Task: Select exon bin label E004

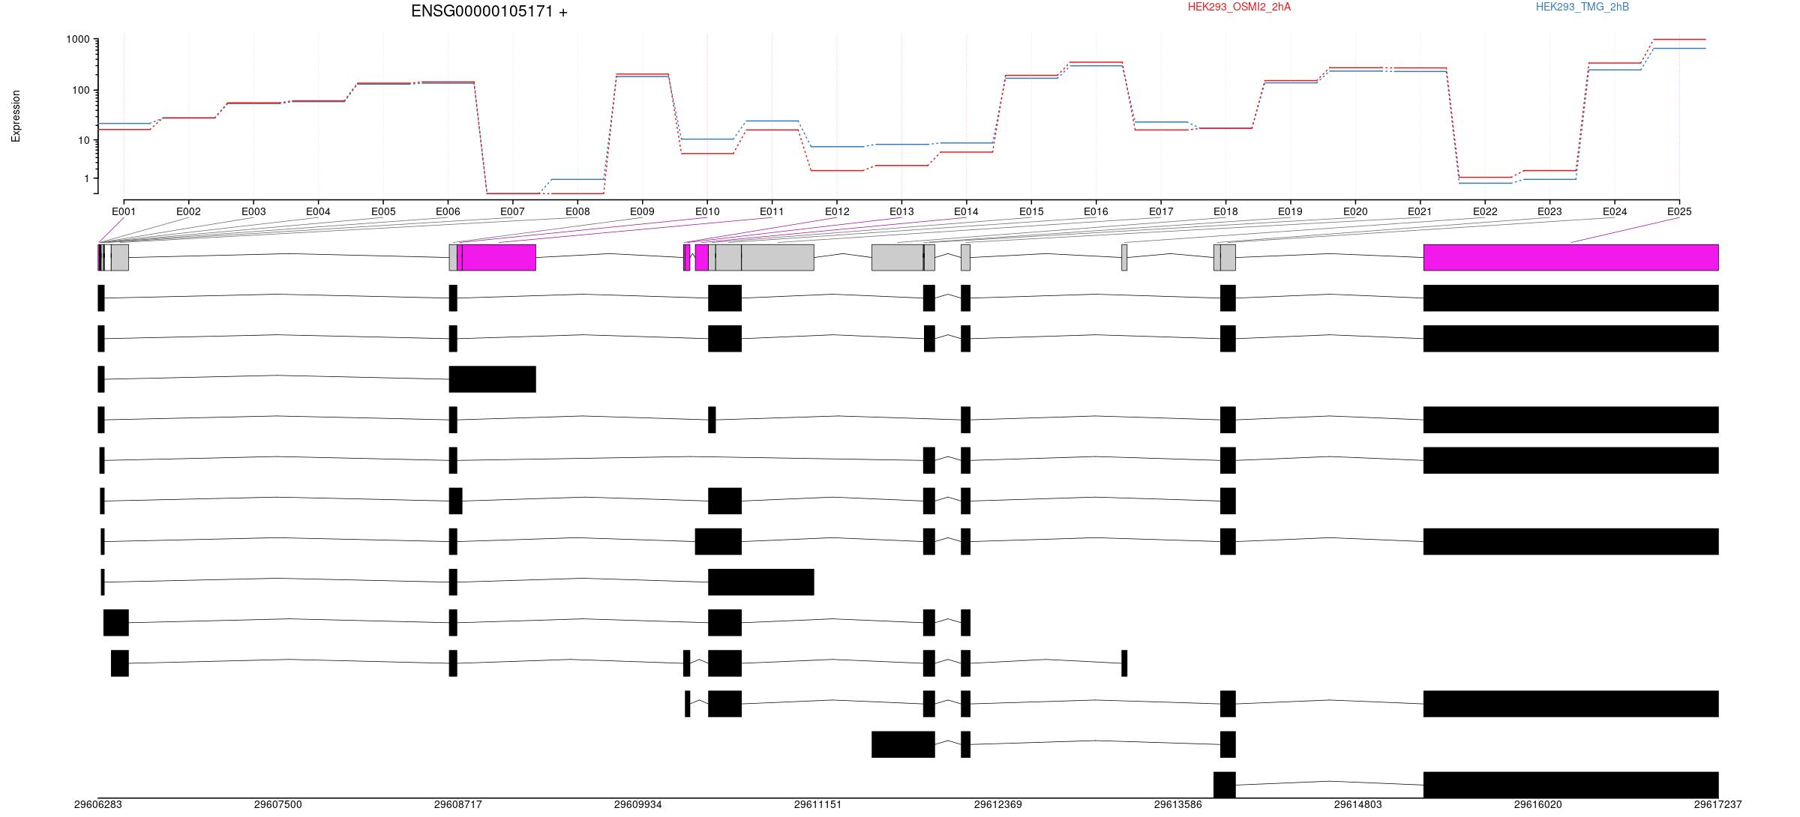Action: 318,211
